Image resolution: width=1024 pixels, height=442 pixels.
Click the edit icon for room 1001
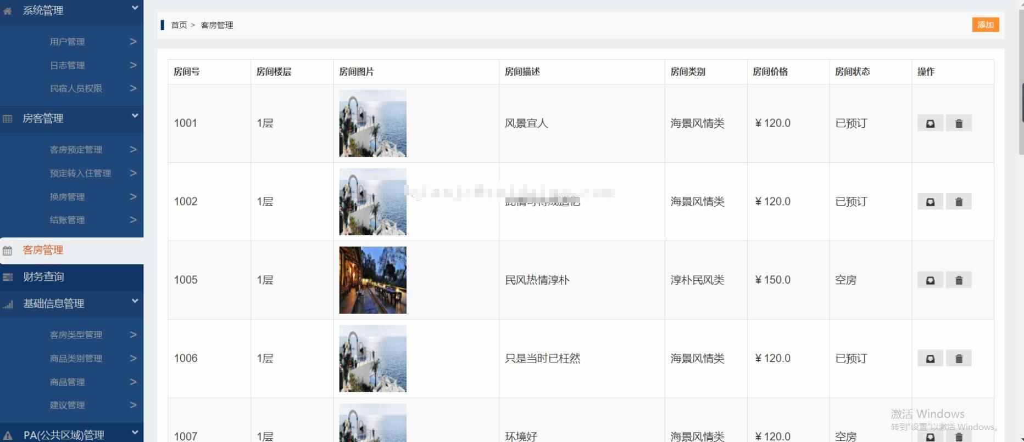930,123
